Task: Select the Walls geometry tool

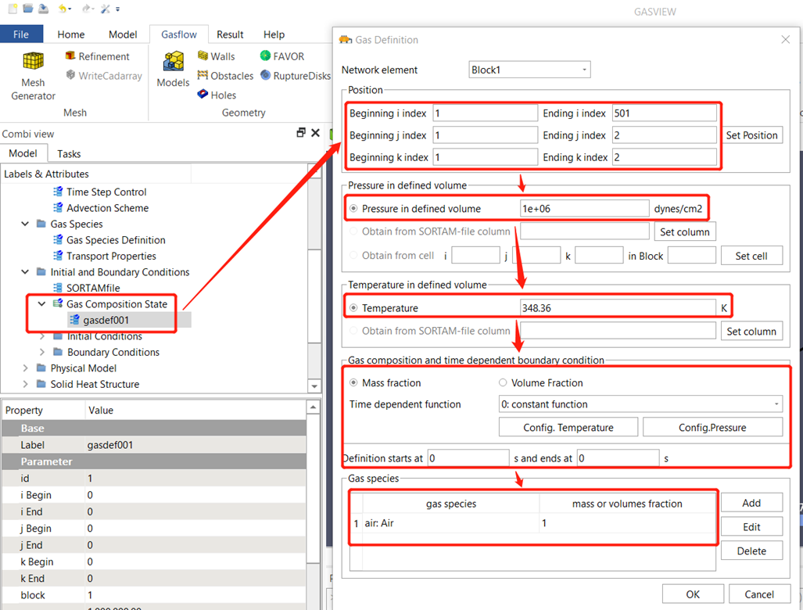Action: (216, 56)
